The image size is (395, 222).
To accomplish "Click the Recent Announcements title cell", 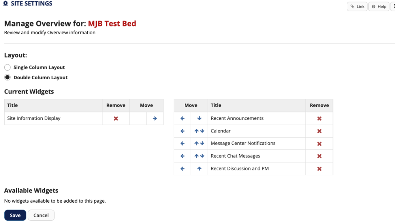I will 257,118.
